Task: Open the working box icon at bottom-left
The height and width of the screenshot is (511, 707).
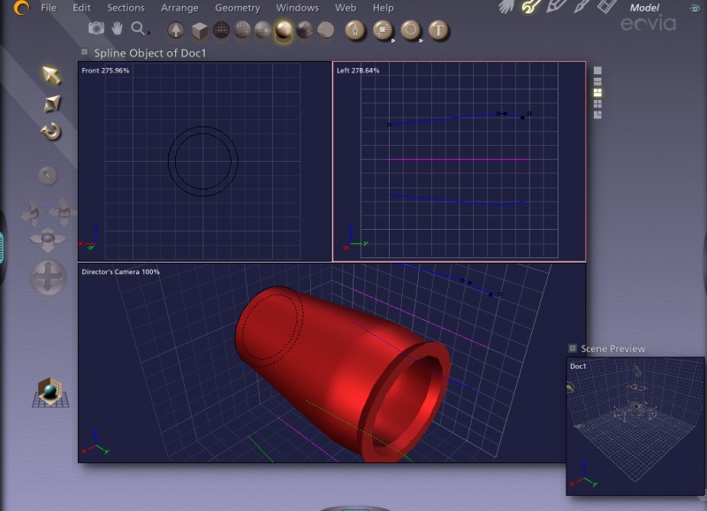Action: pos(50,392)
